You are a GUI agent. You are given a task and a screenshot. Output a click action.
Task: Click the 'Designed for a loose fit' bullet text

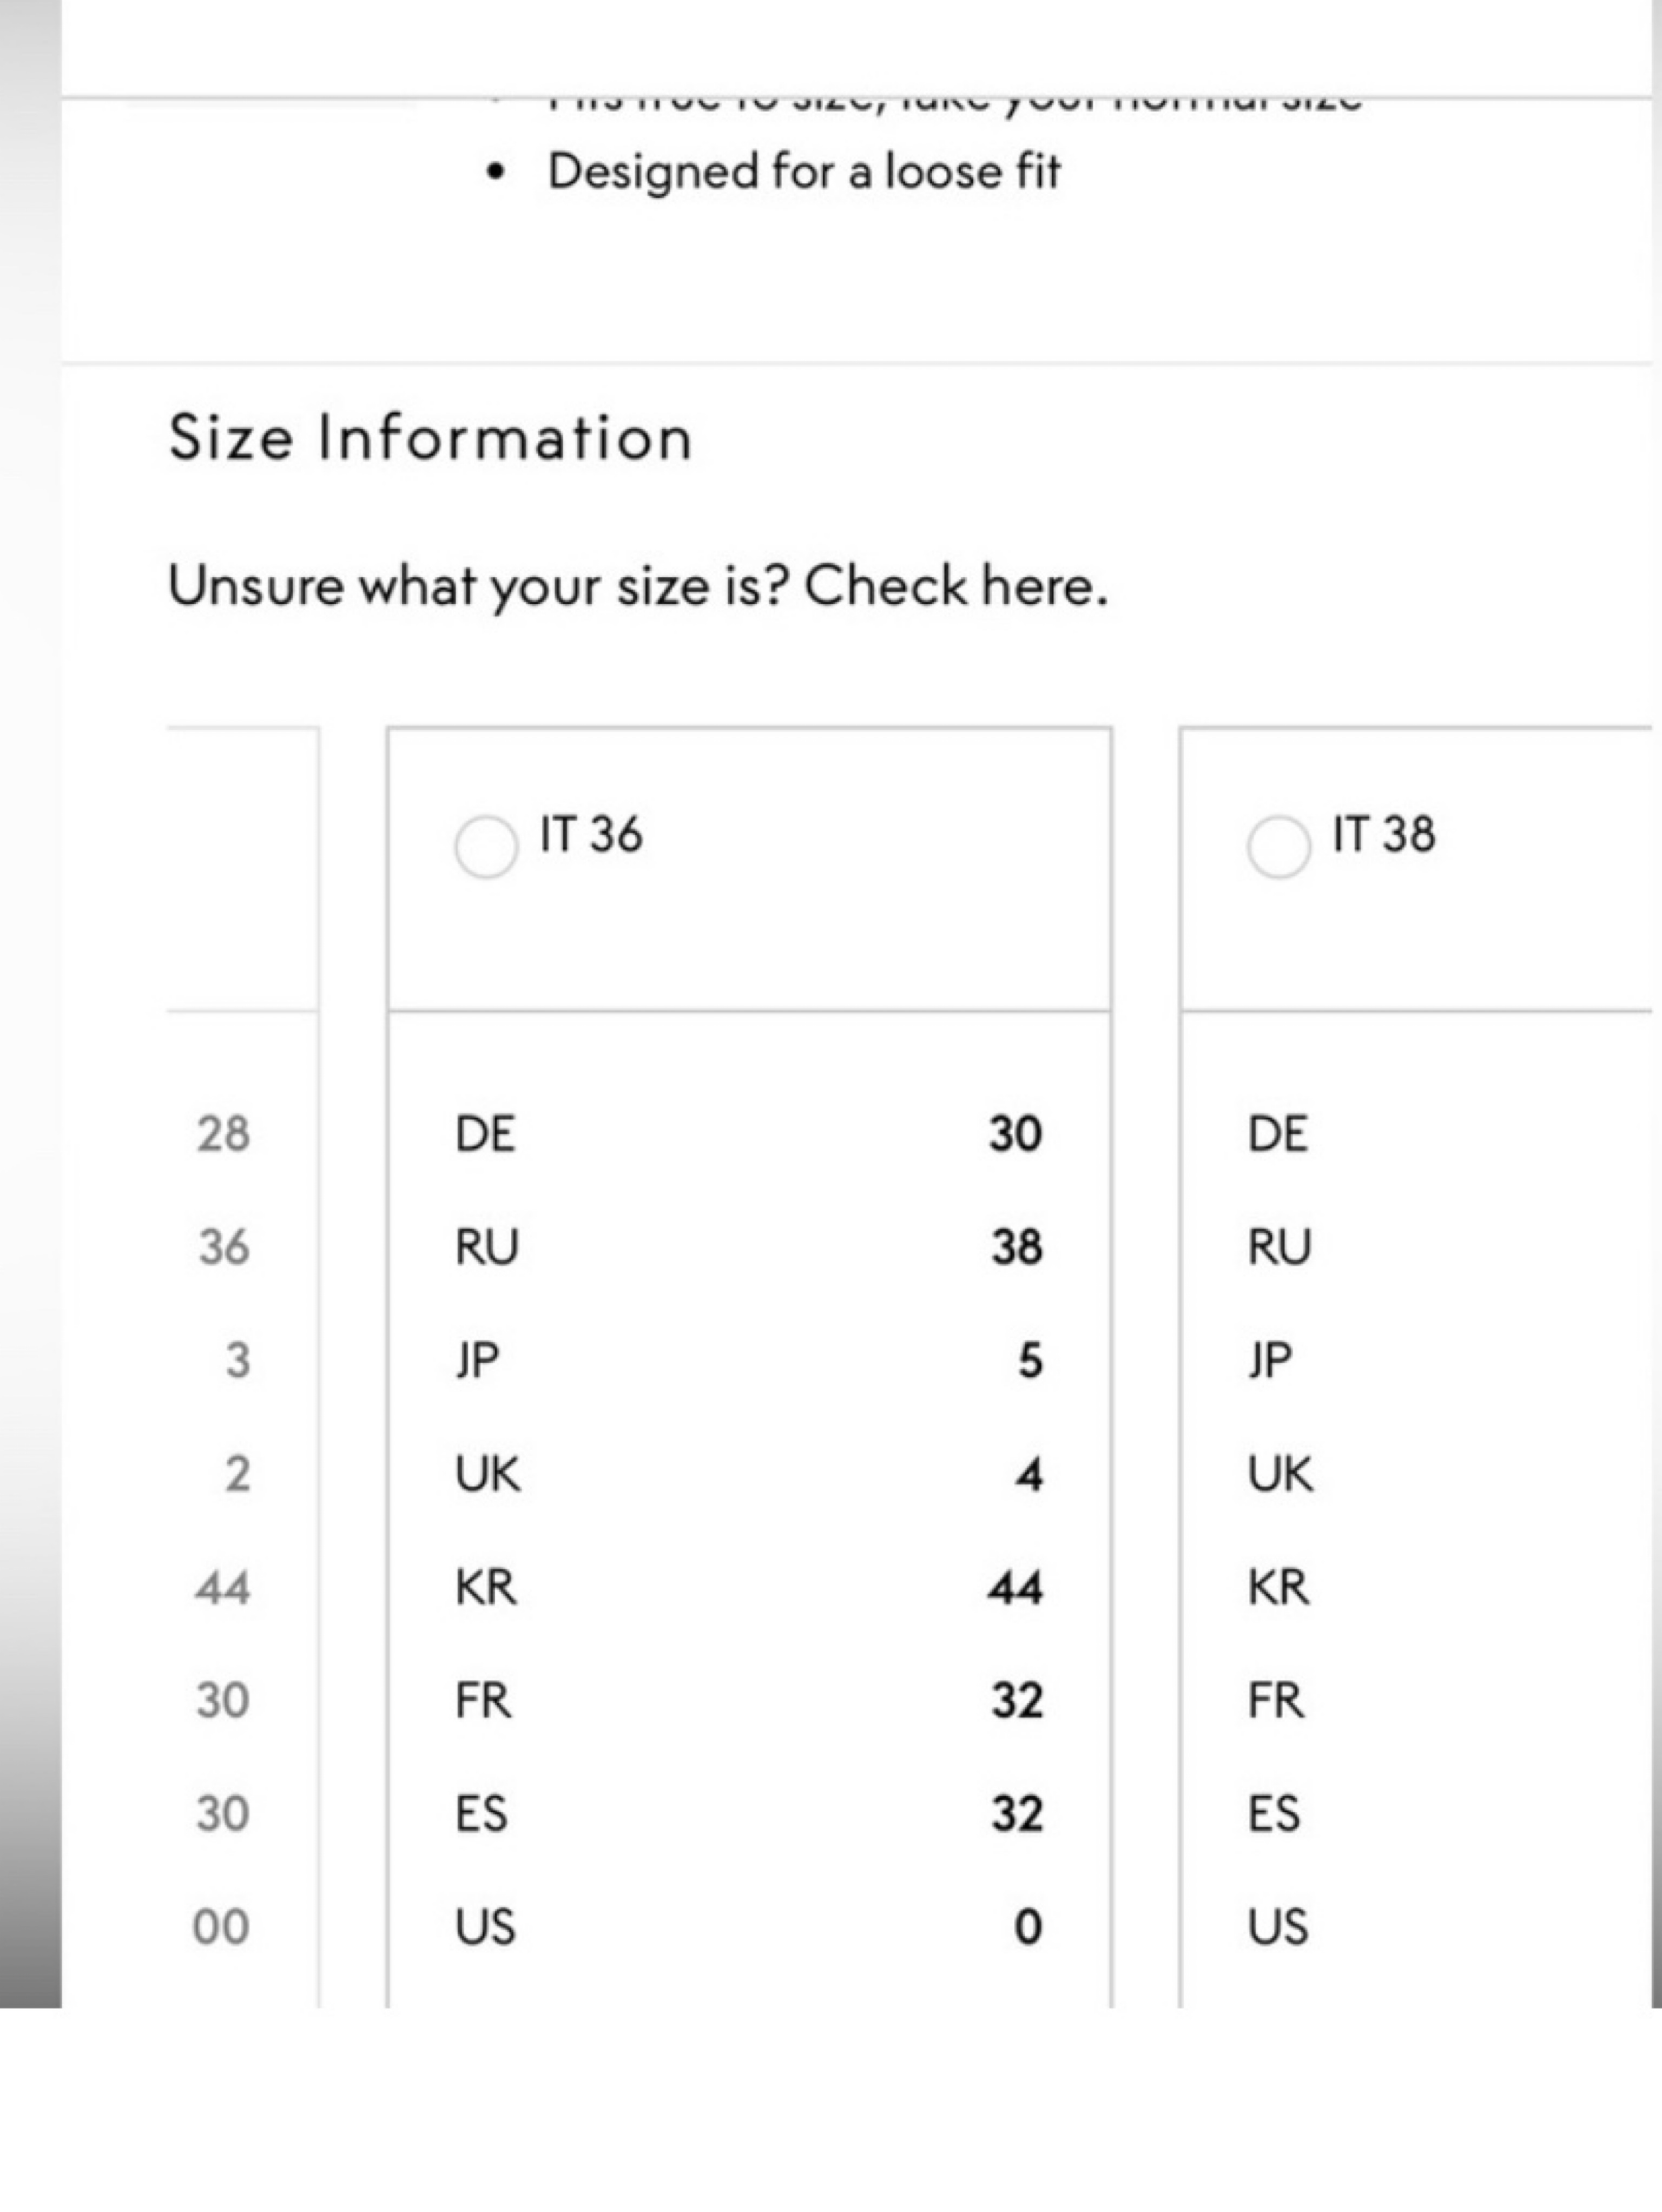click(804, 172)
